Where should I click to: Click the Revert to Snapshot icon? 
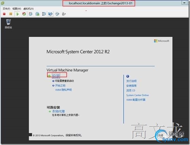[x=37, y=14]
